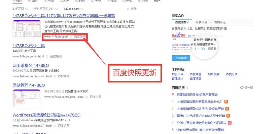The image size is (279, 134).
Task: Click the hot badge beside 上海疫情数据创新高
Action: pyautogui.click(x=226, y=102)
